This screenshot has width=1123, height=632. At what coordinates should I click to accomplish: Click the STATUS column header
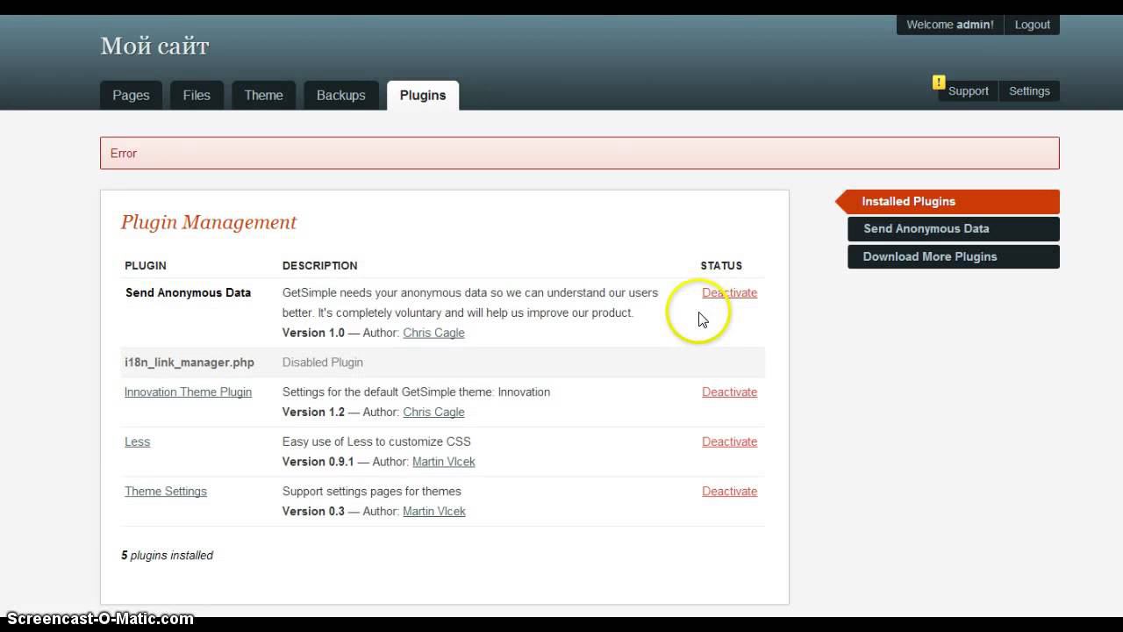[721, 266]
